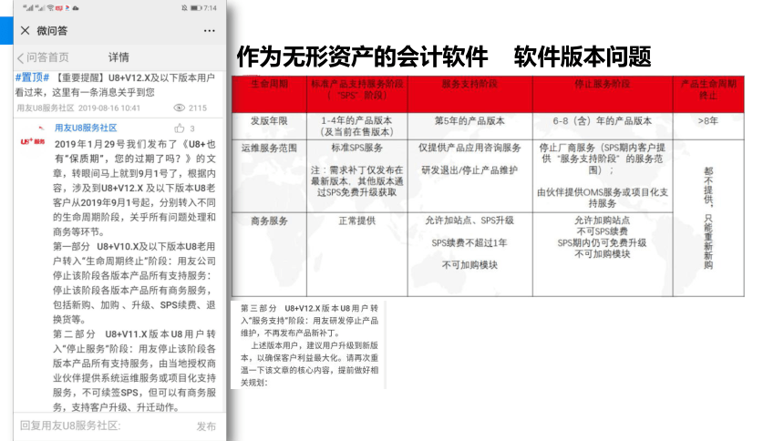
Task: Click the 发版年限 row label
Action: [x=270, y=121]
